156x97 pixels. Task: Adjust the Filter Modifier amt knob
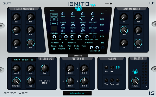tap(30, 43)
